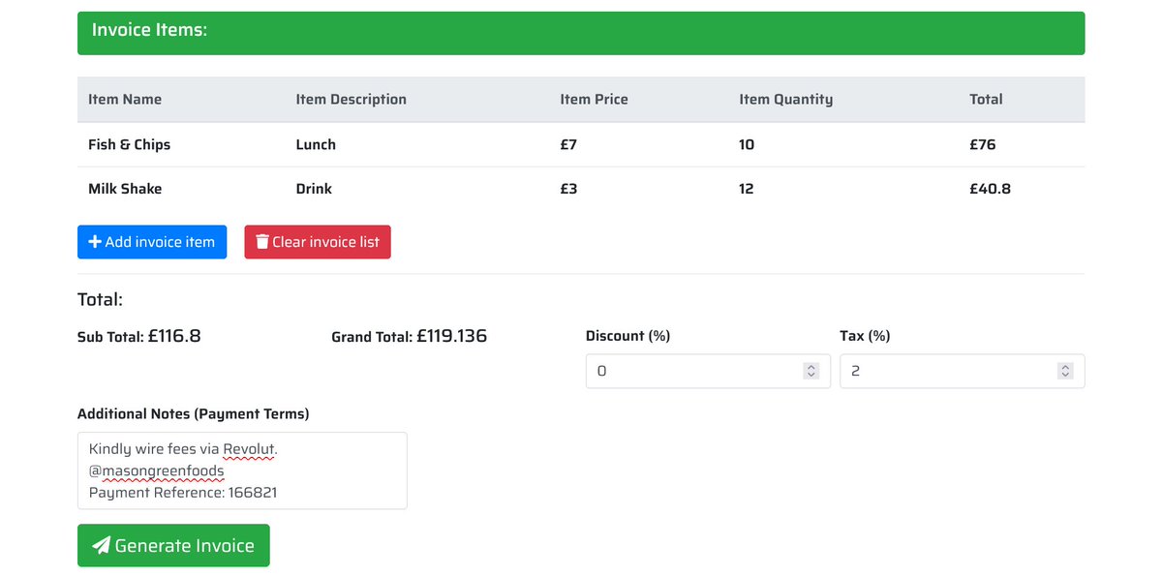This screenshot has height=576, width=1162.
Task: Click the Invoice Items green header
Action: tap(581, 33)
